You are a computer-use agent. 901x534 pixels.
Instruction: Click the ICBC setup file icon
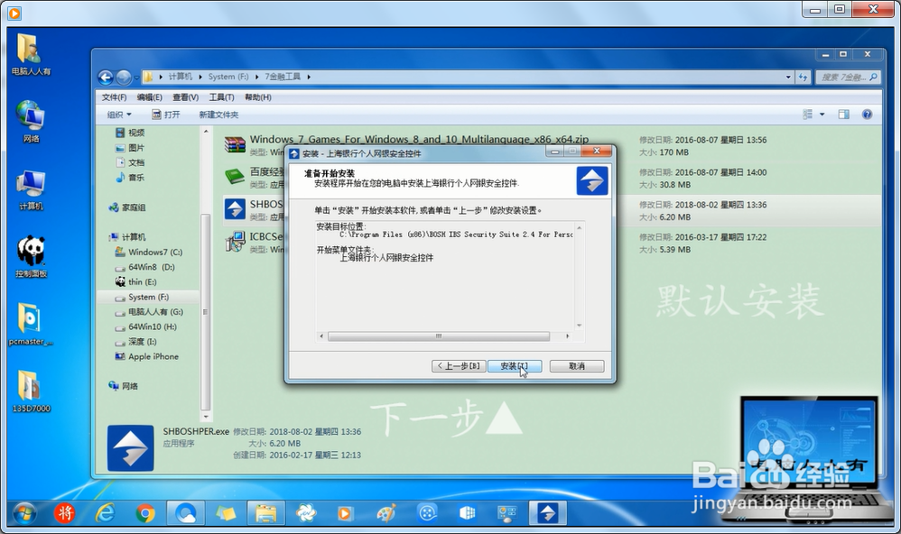pos(235,241)
